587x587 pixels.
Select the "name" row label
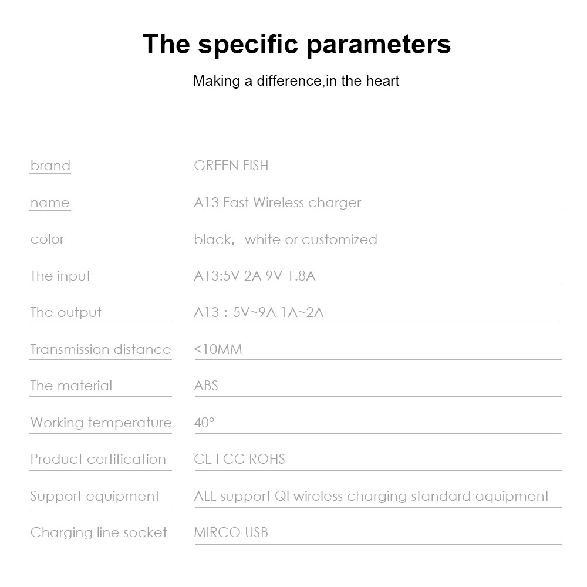click(50, 203)
